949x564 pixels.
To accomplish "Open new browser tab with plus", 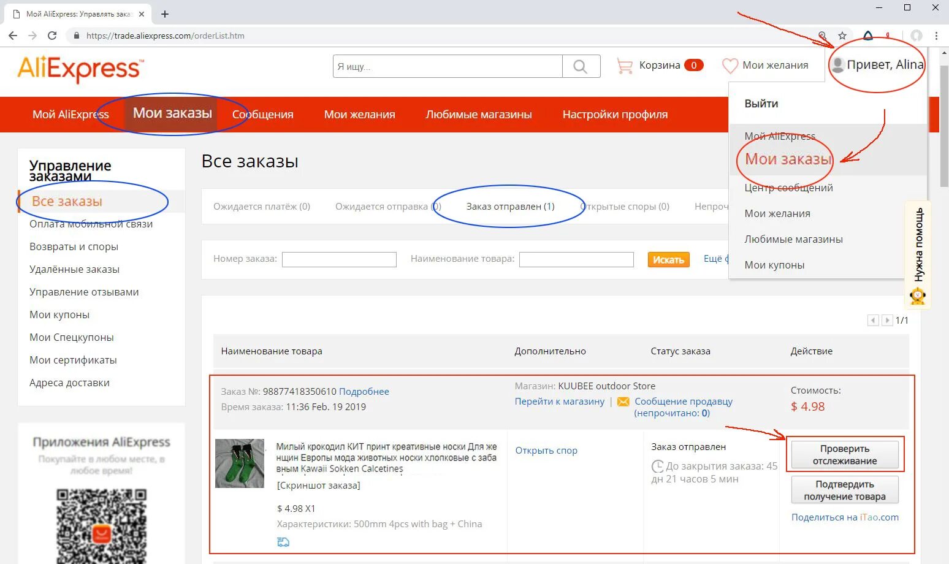I will coord(165,13).
